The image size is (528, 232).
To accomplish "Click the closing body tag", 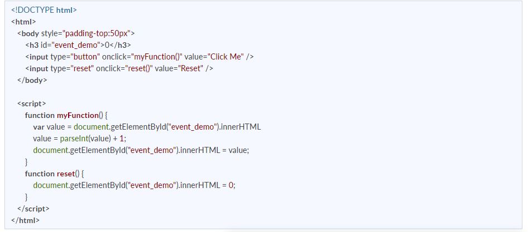I will pyautogui.click(x=32, y=80).
